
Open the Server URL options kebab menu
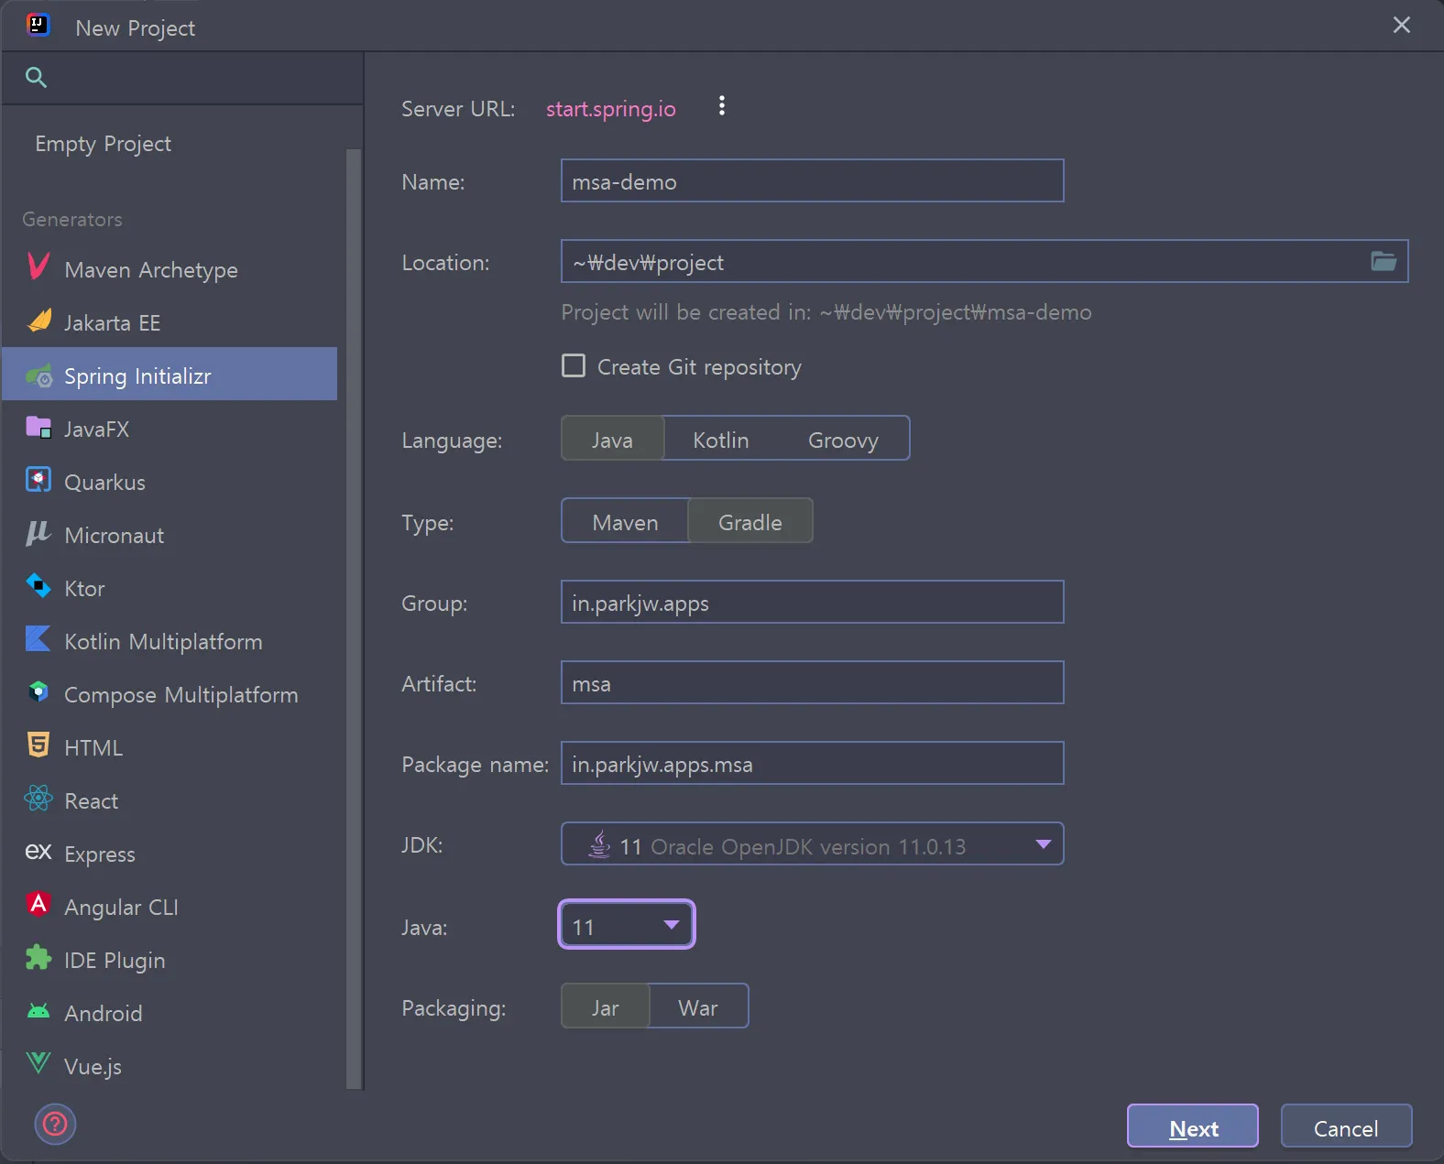722,106
